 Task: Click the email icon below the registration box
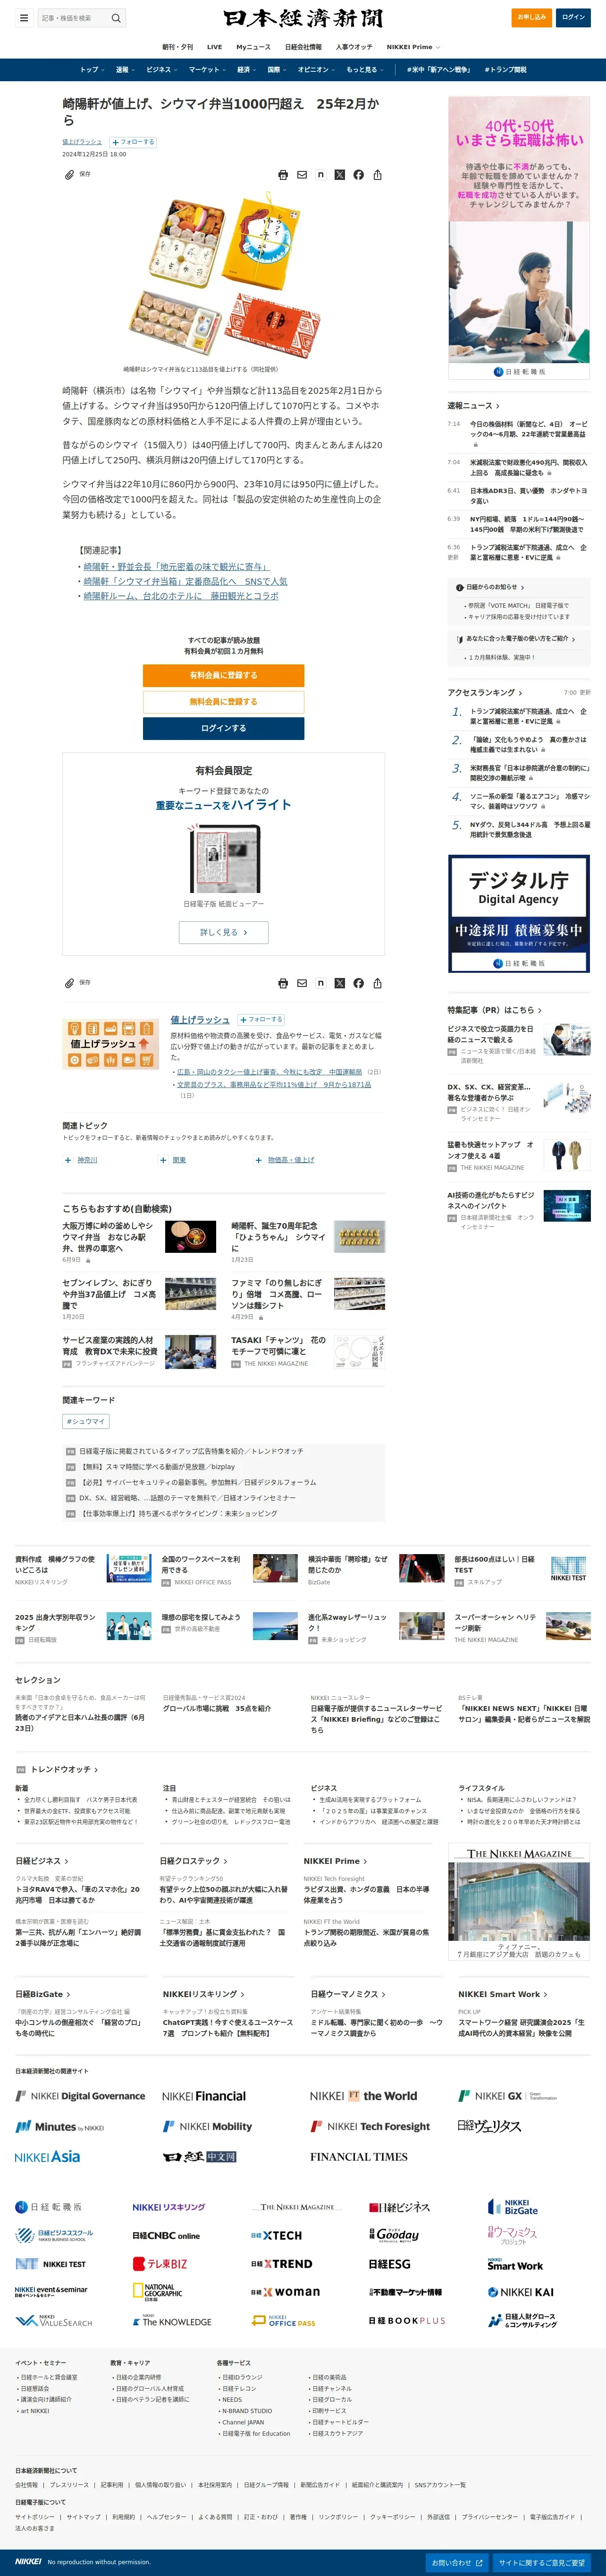coord(302,983)
